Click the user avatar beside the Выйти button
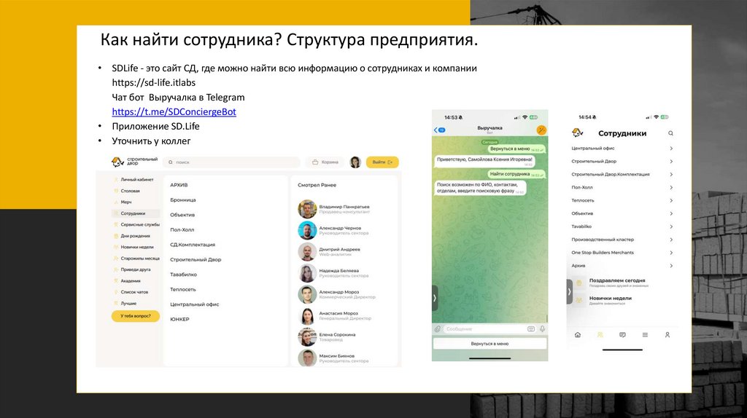 (355, 162)
